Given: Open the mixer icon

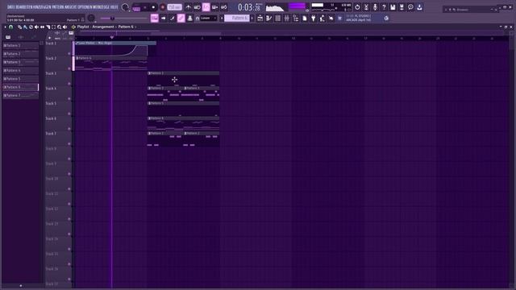Looking at the screenshot, I should pyautogui.click(x=287, y=19).
